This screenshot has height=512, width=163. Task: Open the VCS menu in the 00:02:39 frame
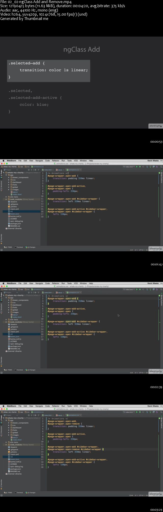click(x=76, y=283)
